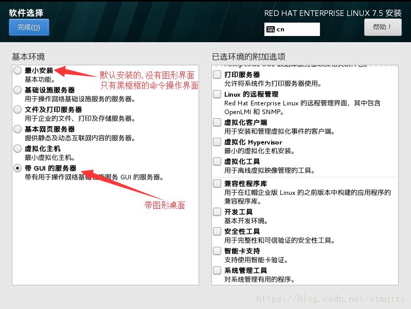Click the description text 基本功能。
This screenshot has height=309, width=411.
[40, 79]
